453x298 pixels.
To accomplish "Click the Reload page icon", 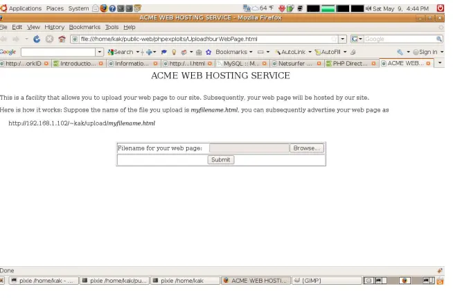I will click(x=37, y=39).
